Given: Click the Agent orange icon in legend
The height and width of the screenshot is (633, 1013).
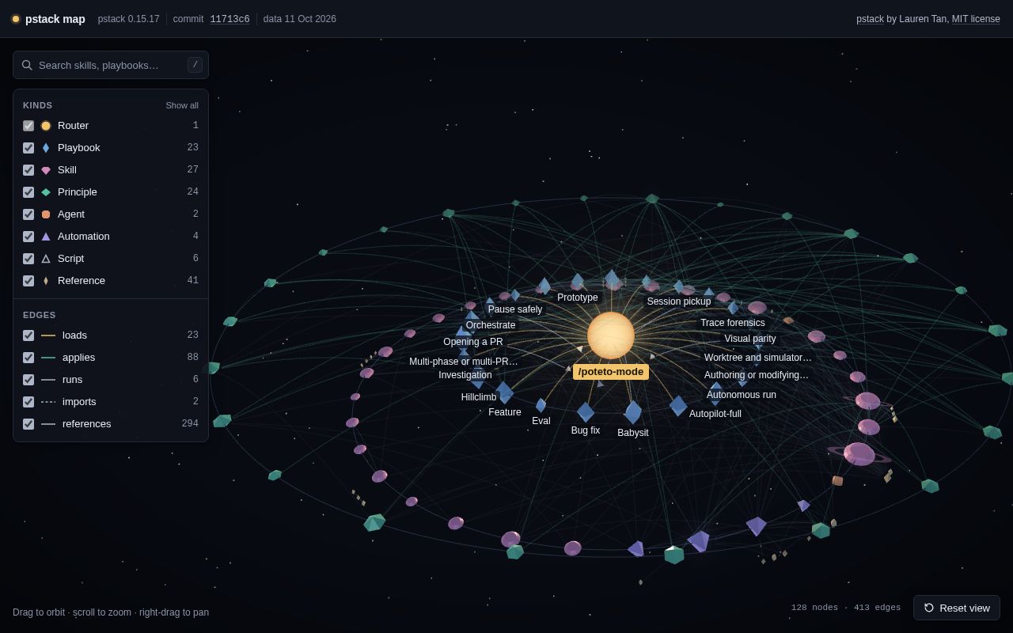Looking at the screenshot, I should [x=46, y=214].
